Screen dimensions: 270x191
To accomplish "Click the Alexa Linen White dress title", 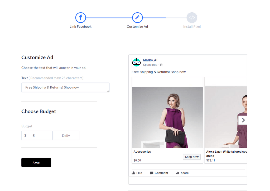I will [226, 154].
